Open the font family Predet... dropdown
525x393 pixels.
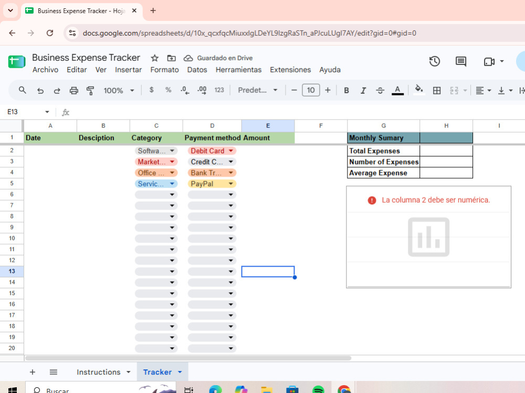[257, 90]
